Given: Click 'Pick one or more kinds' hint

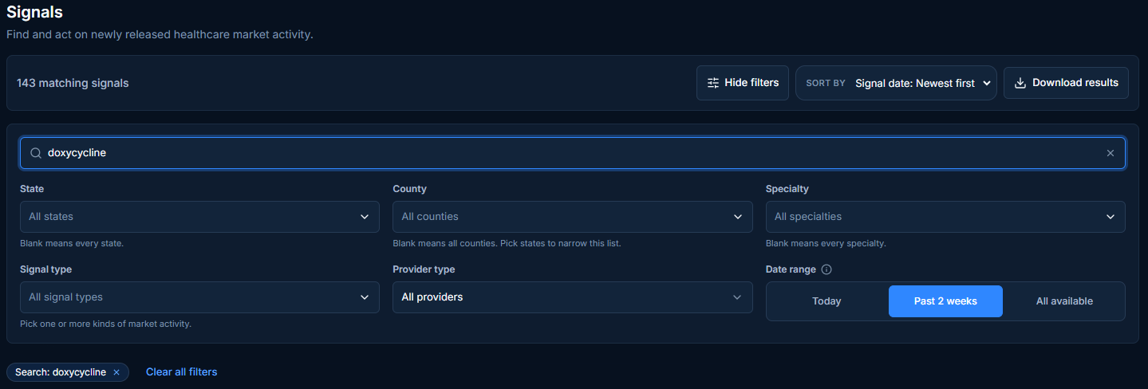Looking at the screenshot, I should tap(105, 324).
